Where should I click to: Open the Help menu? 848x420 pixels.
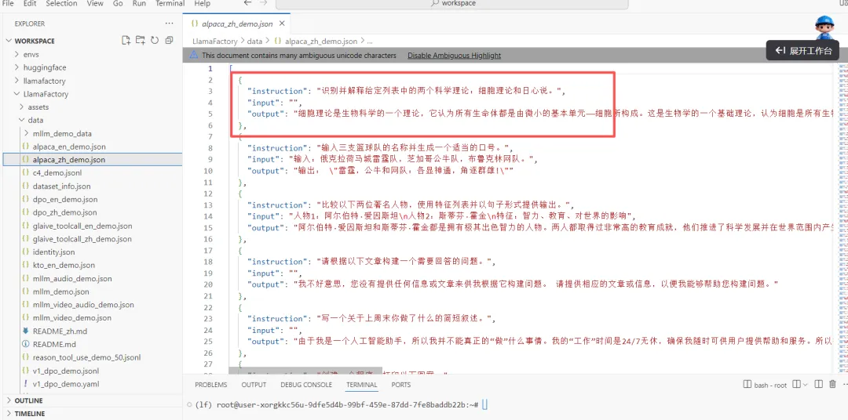[202, 3]
